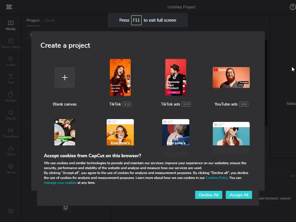Choose the TikTok ads template thumbnail
The width and height of the screenshot is (296, 222).
click(x=176, y=77)
